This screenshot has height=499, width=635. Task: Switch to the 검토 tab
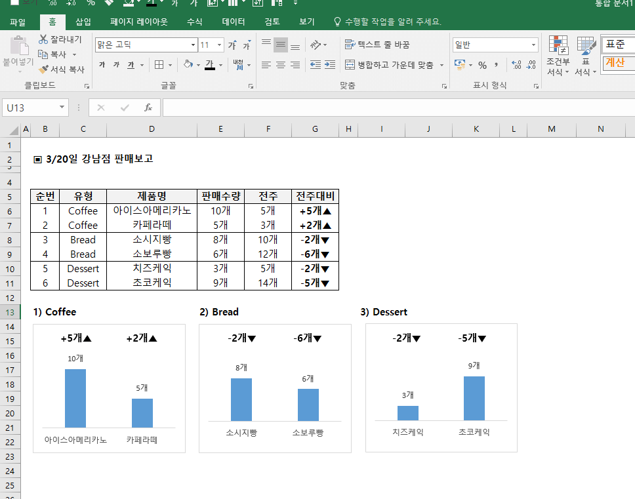point(272,22)
